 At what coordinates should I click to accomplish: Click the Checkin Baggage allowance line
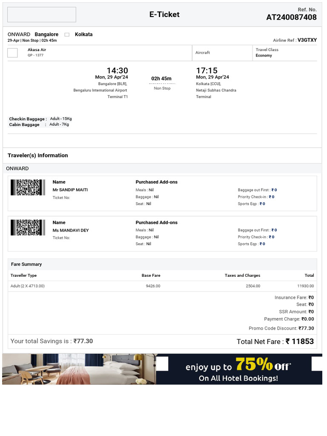pyautogui.click(x=40, y=119)
